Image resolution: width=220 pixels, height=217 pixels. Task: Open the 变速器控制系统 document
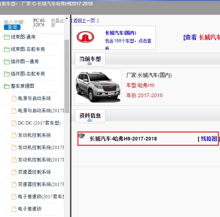coord(34,172)
